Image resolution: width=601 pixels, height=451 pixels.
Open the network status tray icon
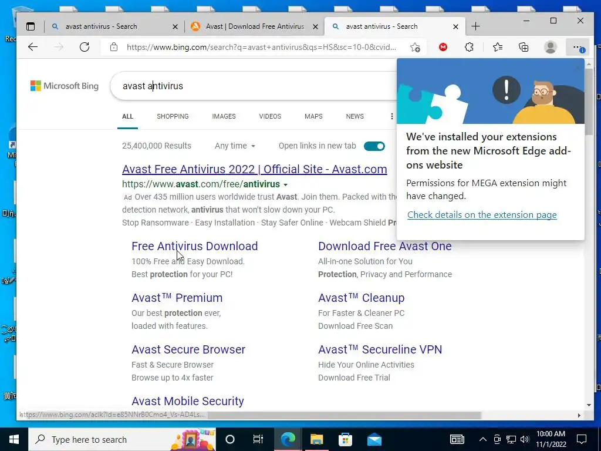click(x=511, y=439)
